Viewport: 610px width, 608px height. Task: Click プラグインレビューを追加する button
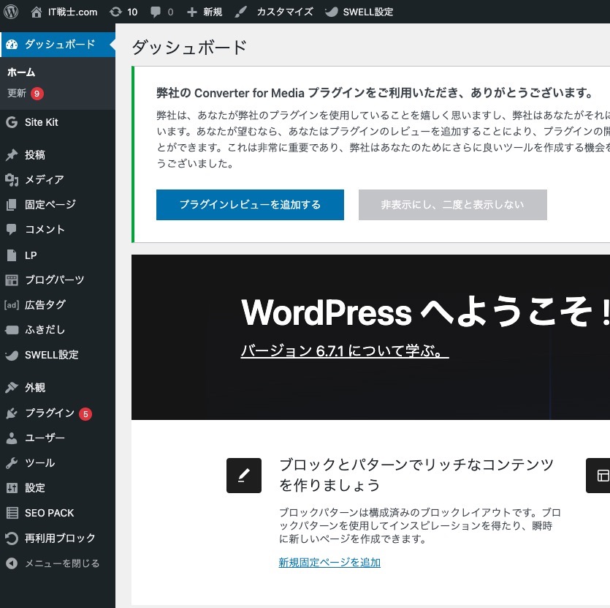point(250,205)
